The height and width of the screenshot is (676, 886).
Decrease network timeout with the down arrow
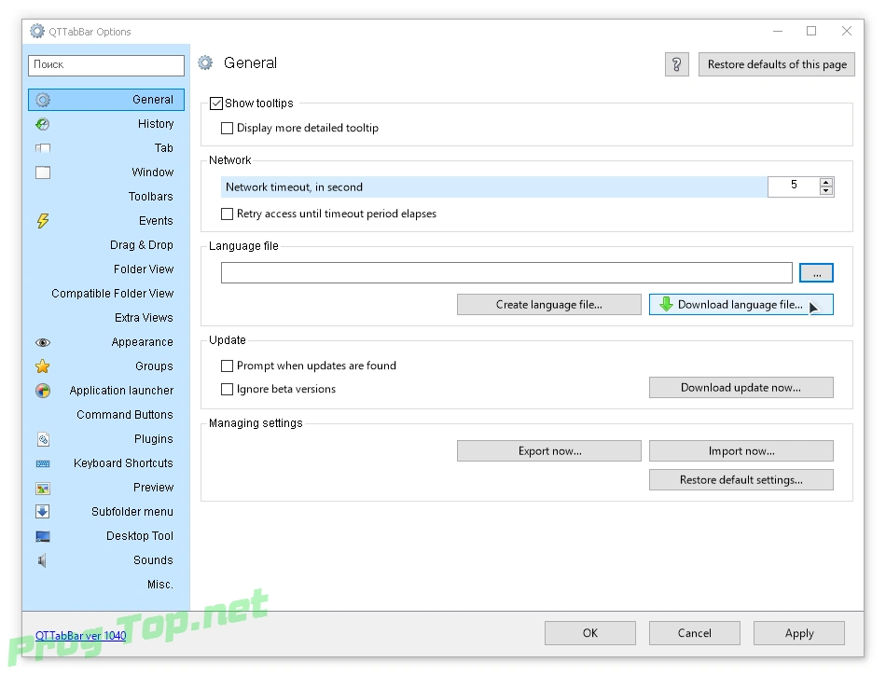[x=826, y=191]
